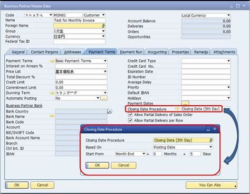The width and height of the screenshot is (250, 194).
Task: Open the Dunning Term dropdown
Action: (x=105, y=93)
